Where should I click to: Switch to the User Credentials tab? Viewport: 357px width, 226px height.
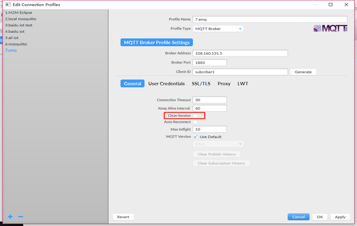(x=166, y=83)
